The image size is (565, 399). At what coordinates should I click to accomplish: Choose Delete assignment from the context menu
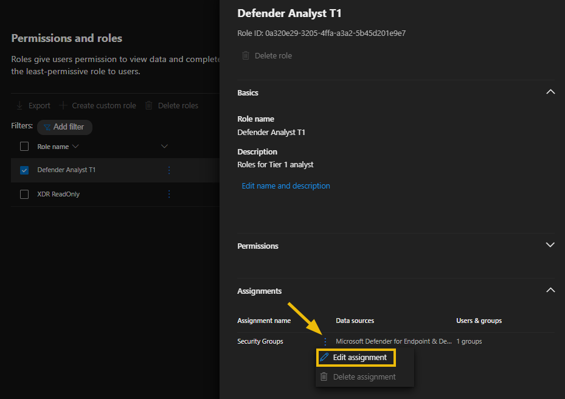[x=362, y=376]
